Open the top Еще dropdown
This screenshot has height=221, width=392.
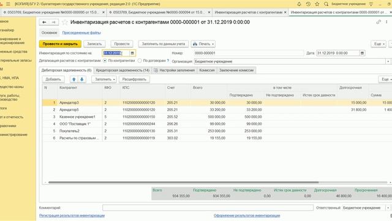(x=379, y=44)
